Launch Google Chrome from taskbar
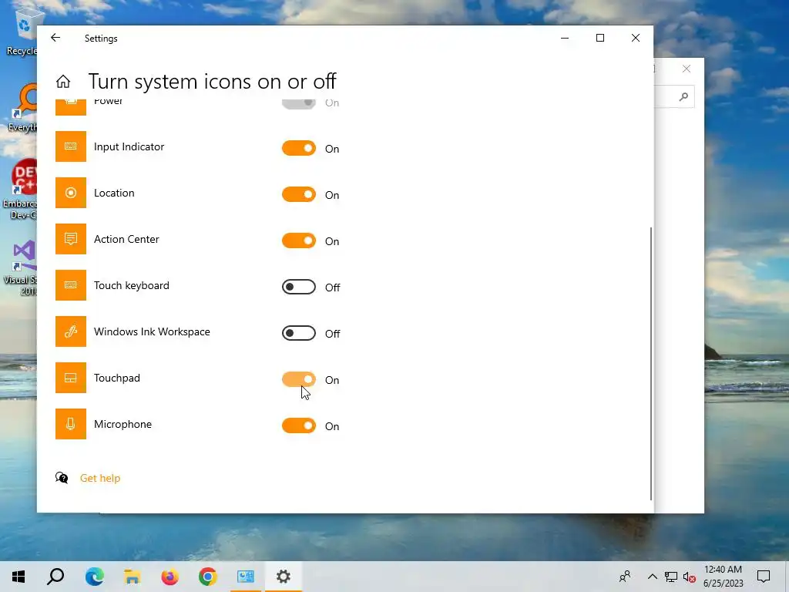789x592 pixels. tap(207, 577)
